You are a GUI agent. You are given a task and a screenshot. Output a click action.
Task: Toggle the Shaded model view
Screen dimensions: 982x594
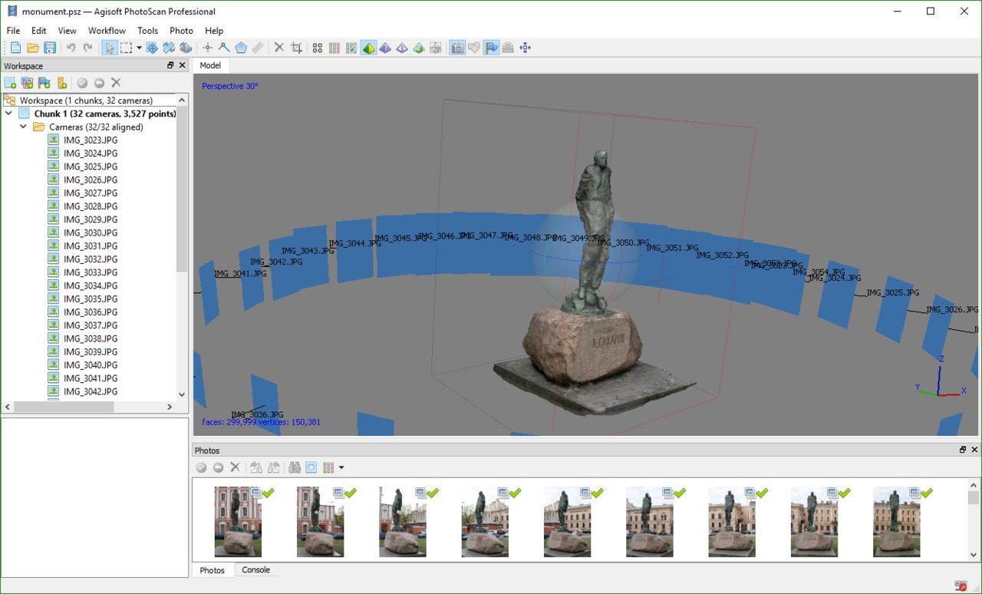click(x=368, y=48)
